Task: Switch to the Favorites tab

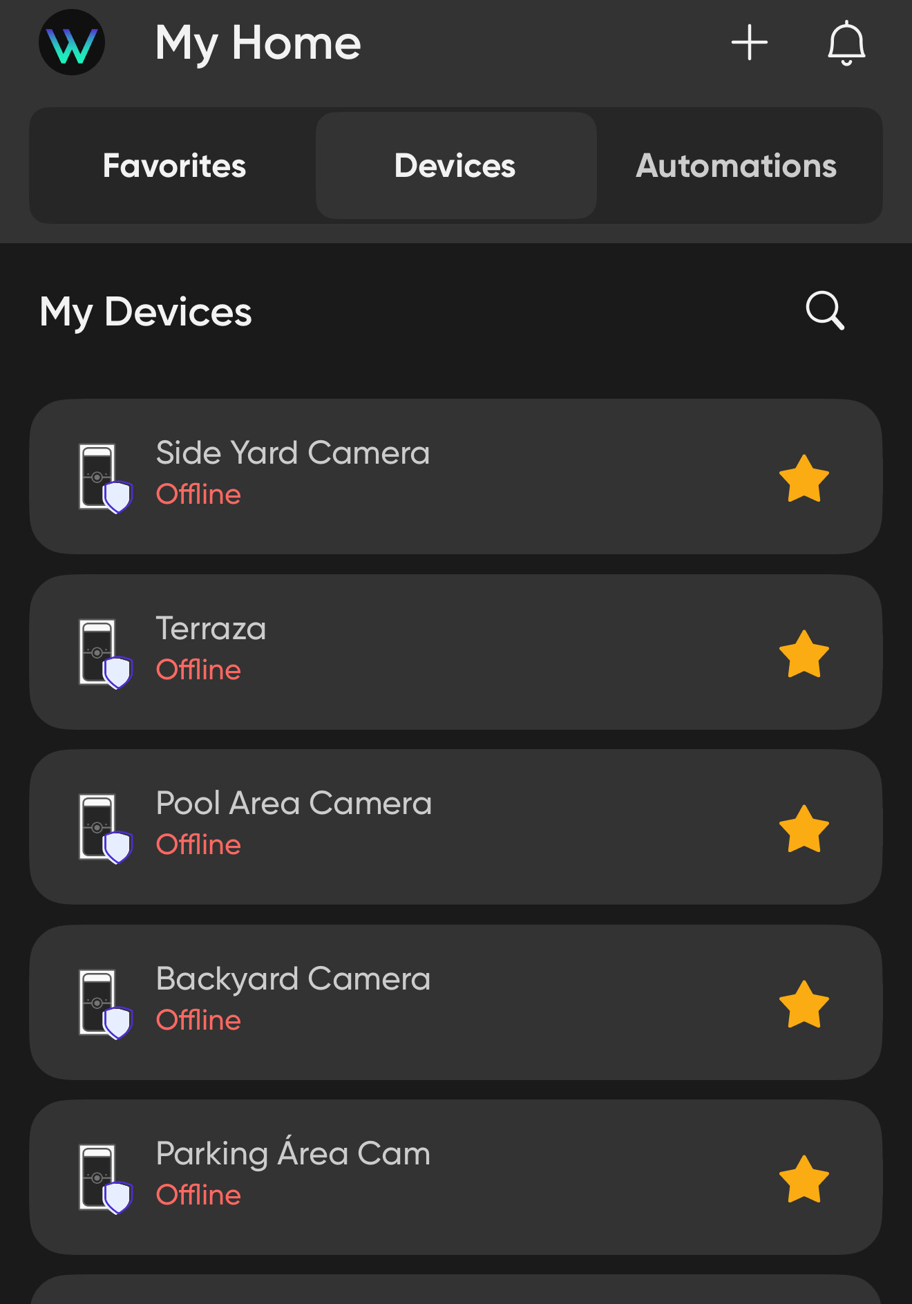Action: pyautogui.click(x=174, y=166)
